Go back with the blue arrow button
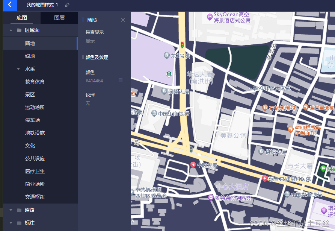This screenshot has height=231, width=335. (10, 5)
